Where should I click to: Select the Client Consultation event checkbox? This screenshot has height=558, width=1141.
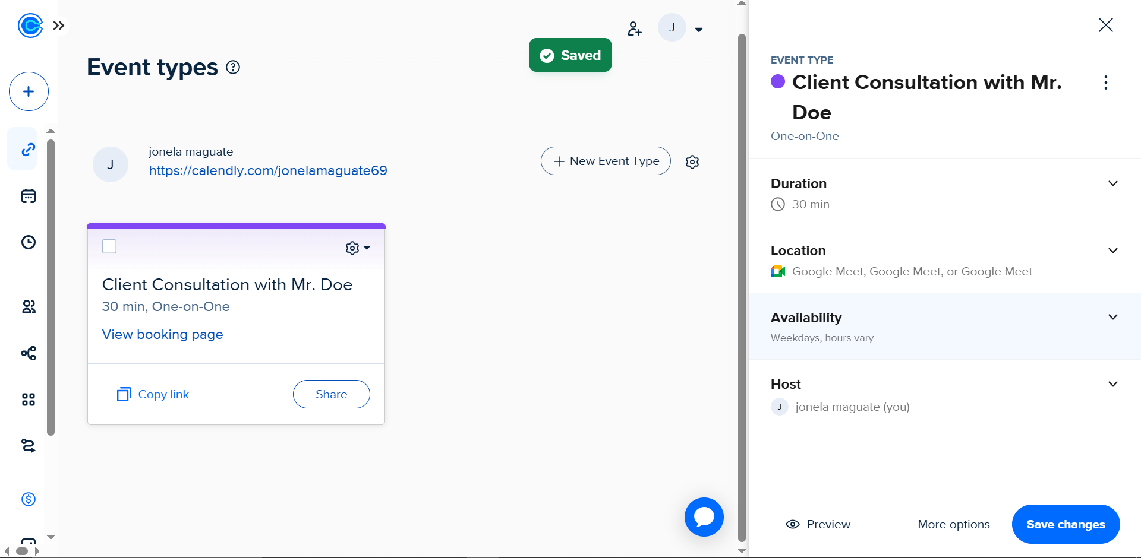click(109, 246)
